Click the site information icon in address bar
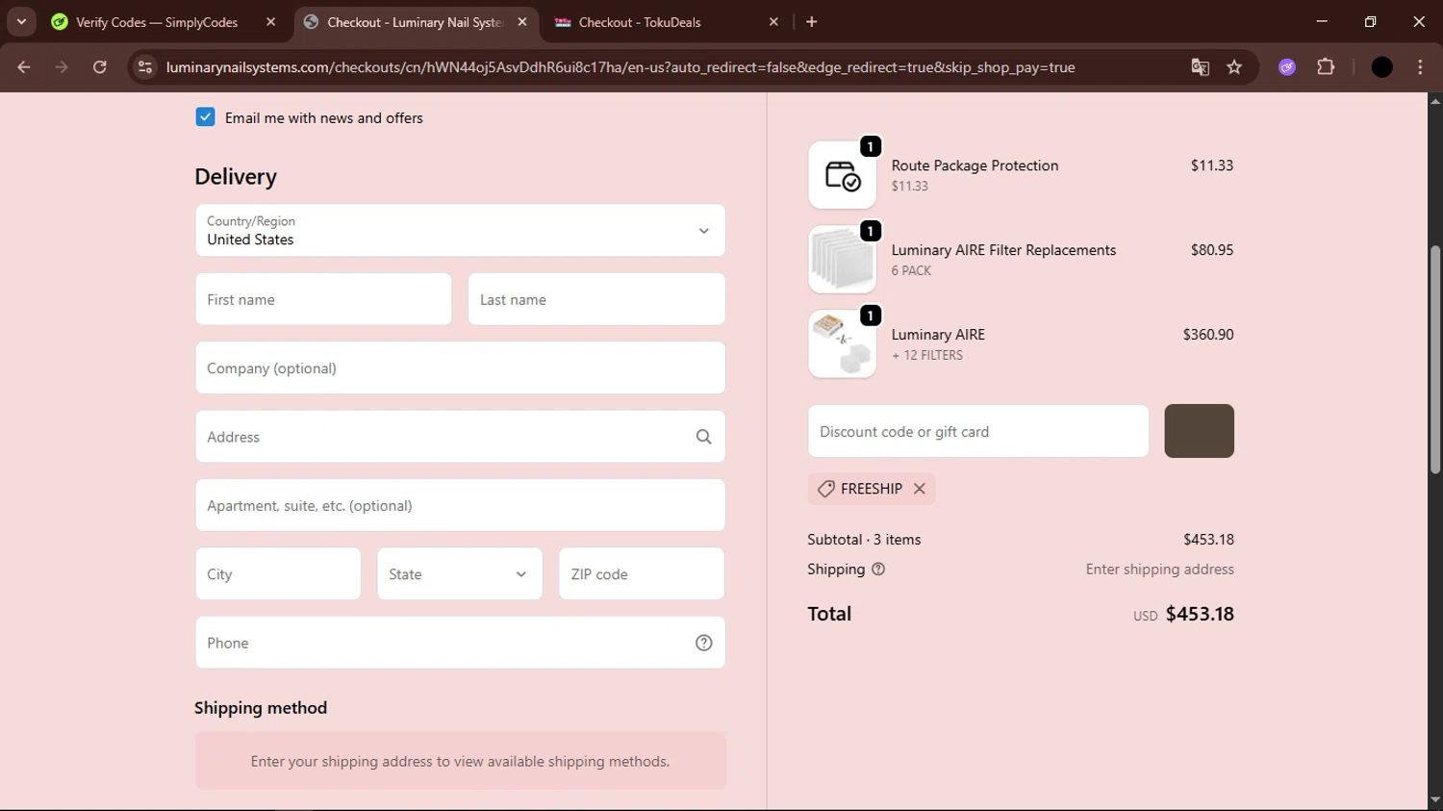The image size is (1443, 811). [x=145, y=67]
